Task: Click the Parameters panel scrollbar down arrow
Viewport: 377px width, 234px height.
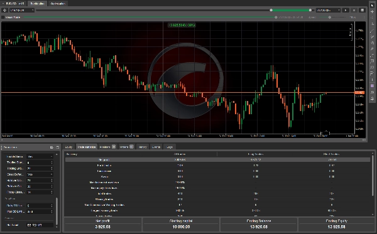Action: tap(57, 227)
